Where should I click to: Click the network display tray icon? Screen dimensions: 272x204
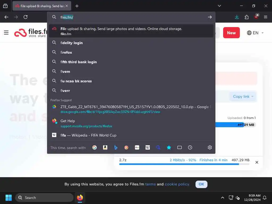(x=231, y=198)
